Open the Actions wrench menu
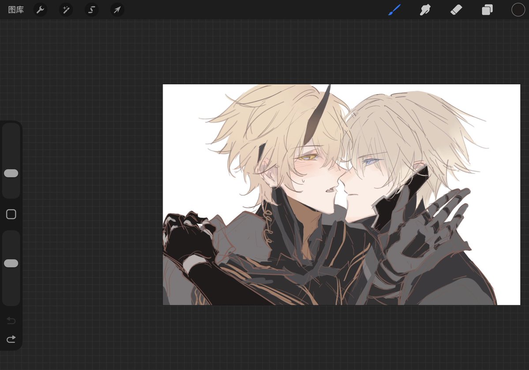This screenshot has width=529, height=370. 41,10
